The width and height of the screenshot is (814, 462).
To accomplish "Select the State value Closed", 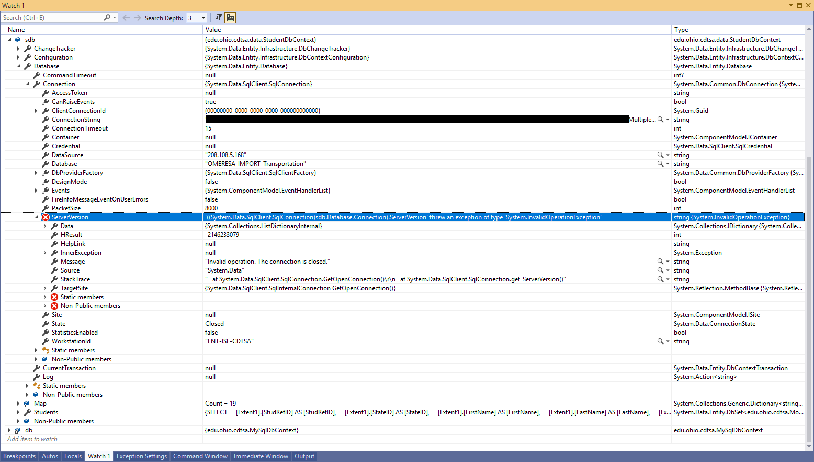I will 214,324.
